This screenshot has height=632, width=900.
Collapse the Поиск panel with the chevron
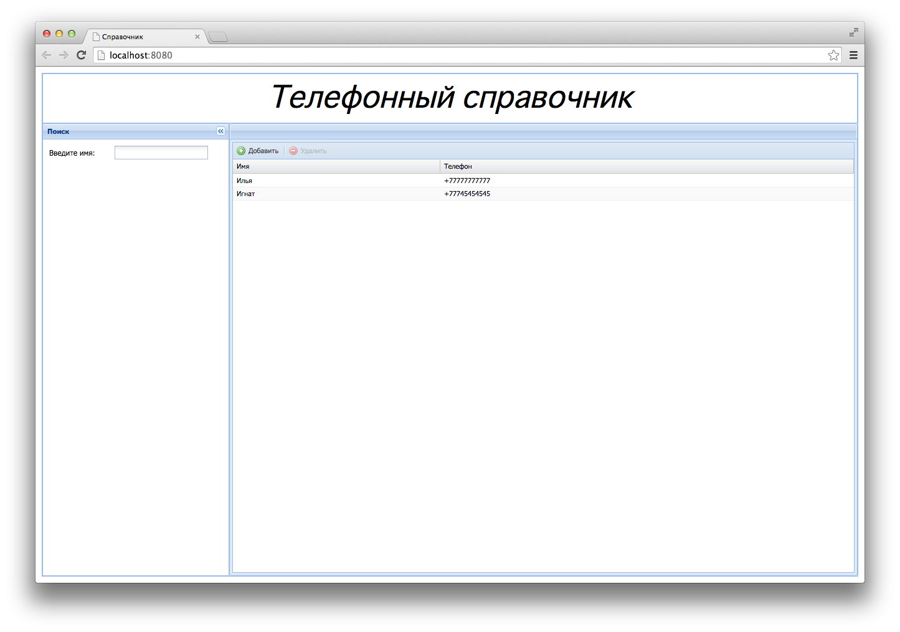pyautogui.click(x=220, y=131)
